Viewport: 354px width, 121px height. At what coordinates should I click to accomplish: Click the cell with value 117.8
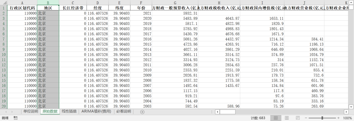262,91
